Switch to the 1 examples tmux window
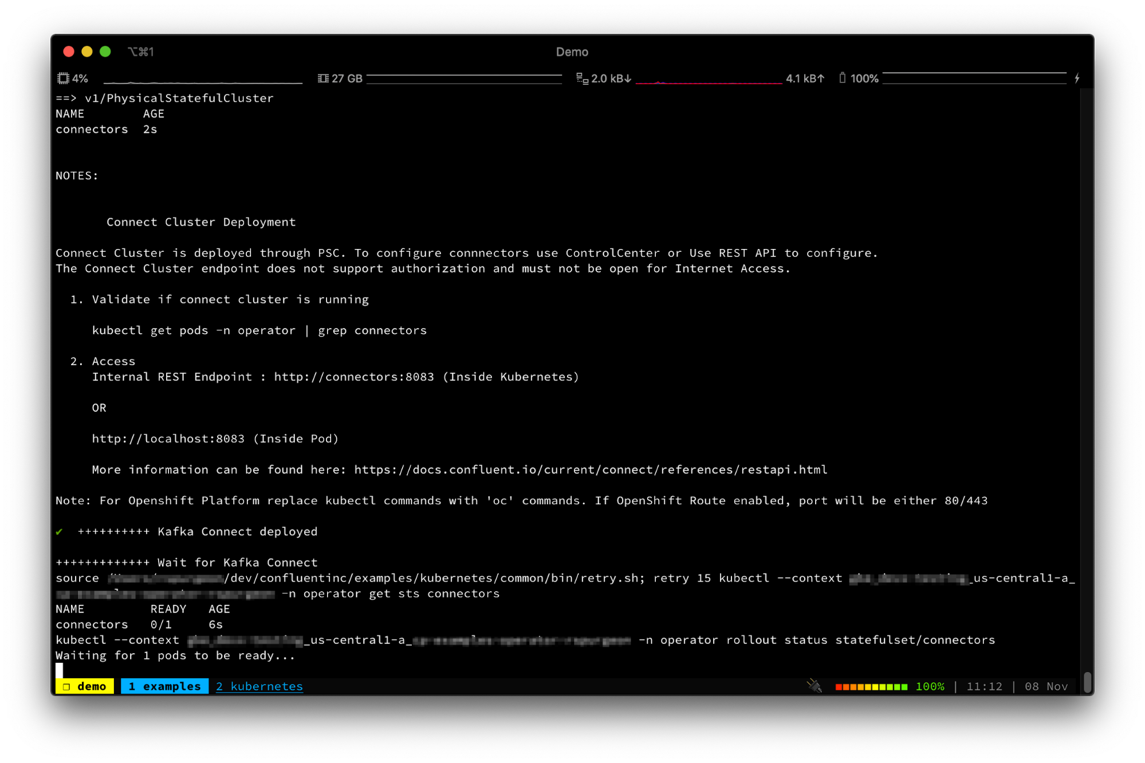Image resolution: width=1145 pixels, height=763 pixels. click(164, 686)
